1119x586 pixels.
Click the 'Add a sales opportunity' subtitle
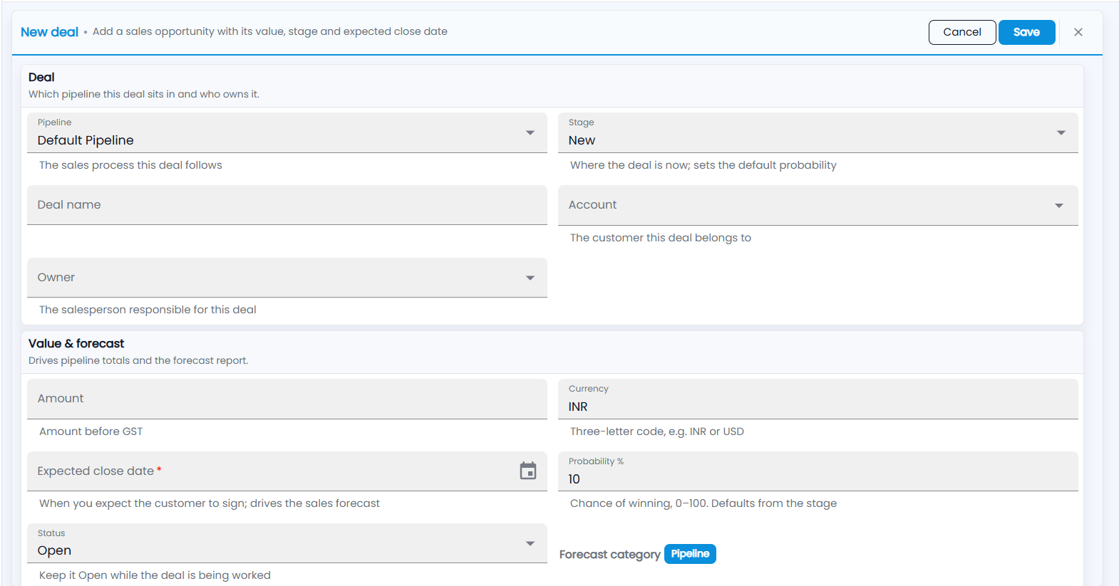point(270,31)
